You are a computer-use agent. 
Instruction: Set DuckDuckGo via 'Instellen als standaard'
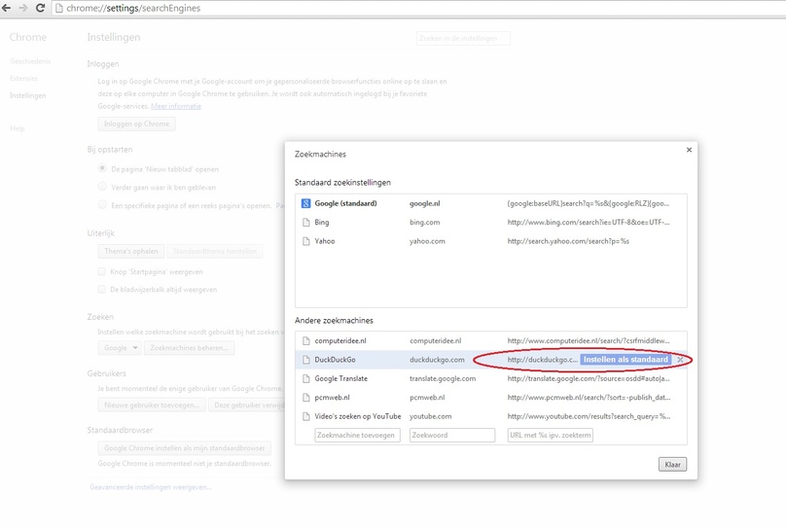pos(625,360)
